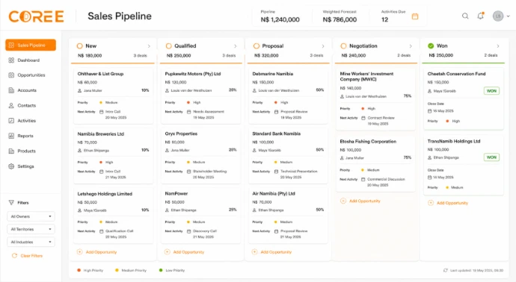Viewport: 516px width, 282px height.
Task: Click the Add Opportunity plus icon under Letshego
Action: click(79, 252)
